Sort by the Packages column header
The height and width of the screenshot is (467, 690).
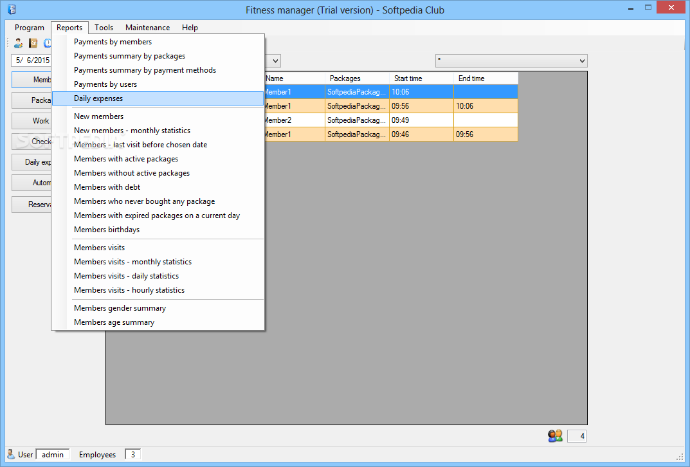tap(357, 78)
